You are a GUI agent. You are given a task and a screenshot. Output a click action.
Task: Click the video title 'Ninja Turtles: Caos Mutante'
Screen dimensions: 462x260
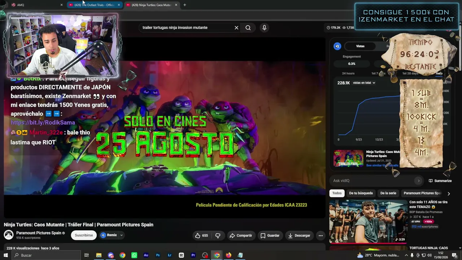click(79, 225)
